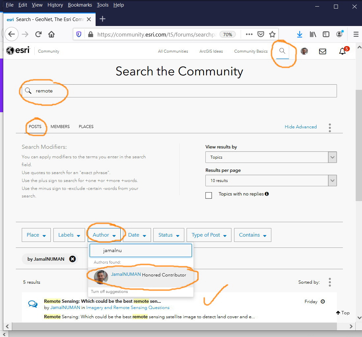Click the clock icon next to Friday

tap(322, 301)
